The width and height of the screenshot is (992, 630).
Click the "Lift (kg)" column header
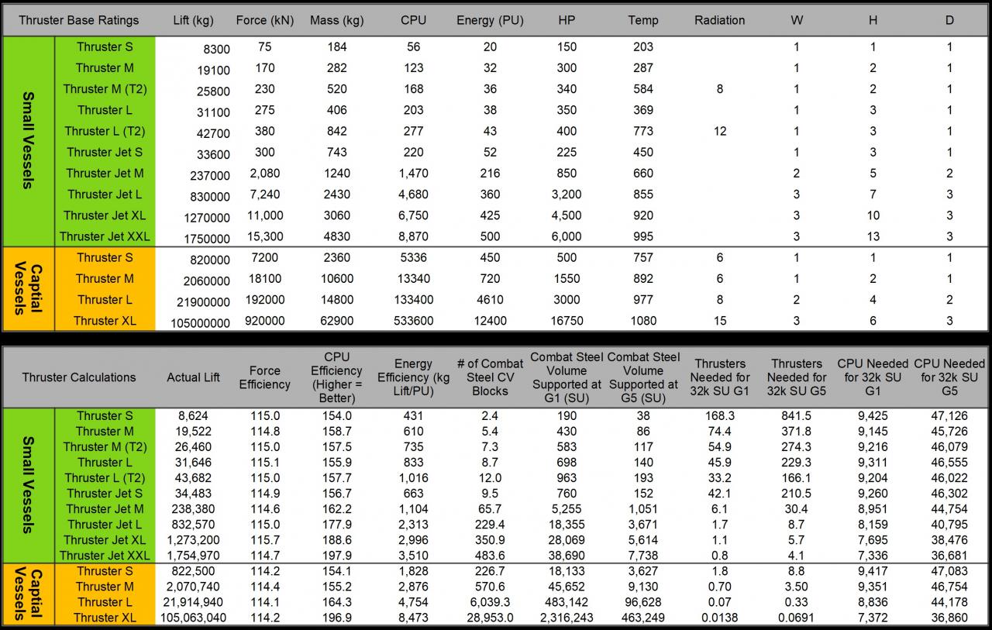pos(193,20)
